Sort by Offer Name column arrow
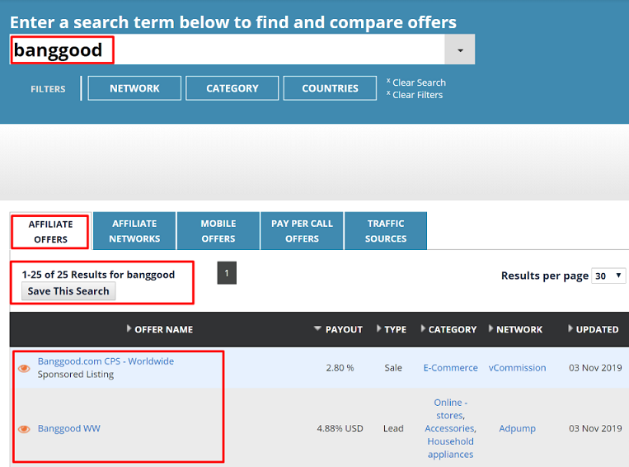The image size is (629, 467). (129, 329)
